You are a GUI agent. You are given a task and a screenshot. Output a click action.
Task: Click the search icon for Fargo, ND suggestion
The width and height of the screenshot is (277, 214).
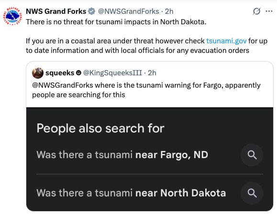pyautogui.click(x=252, y=155)
